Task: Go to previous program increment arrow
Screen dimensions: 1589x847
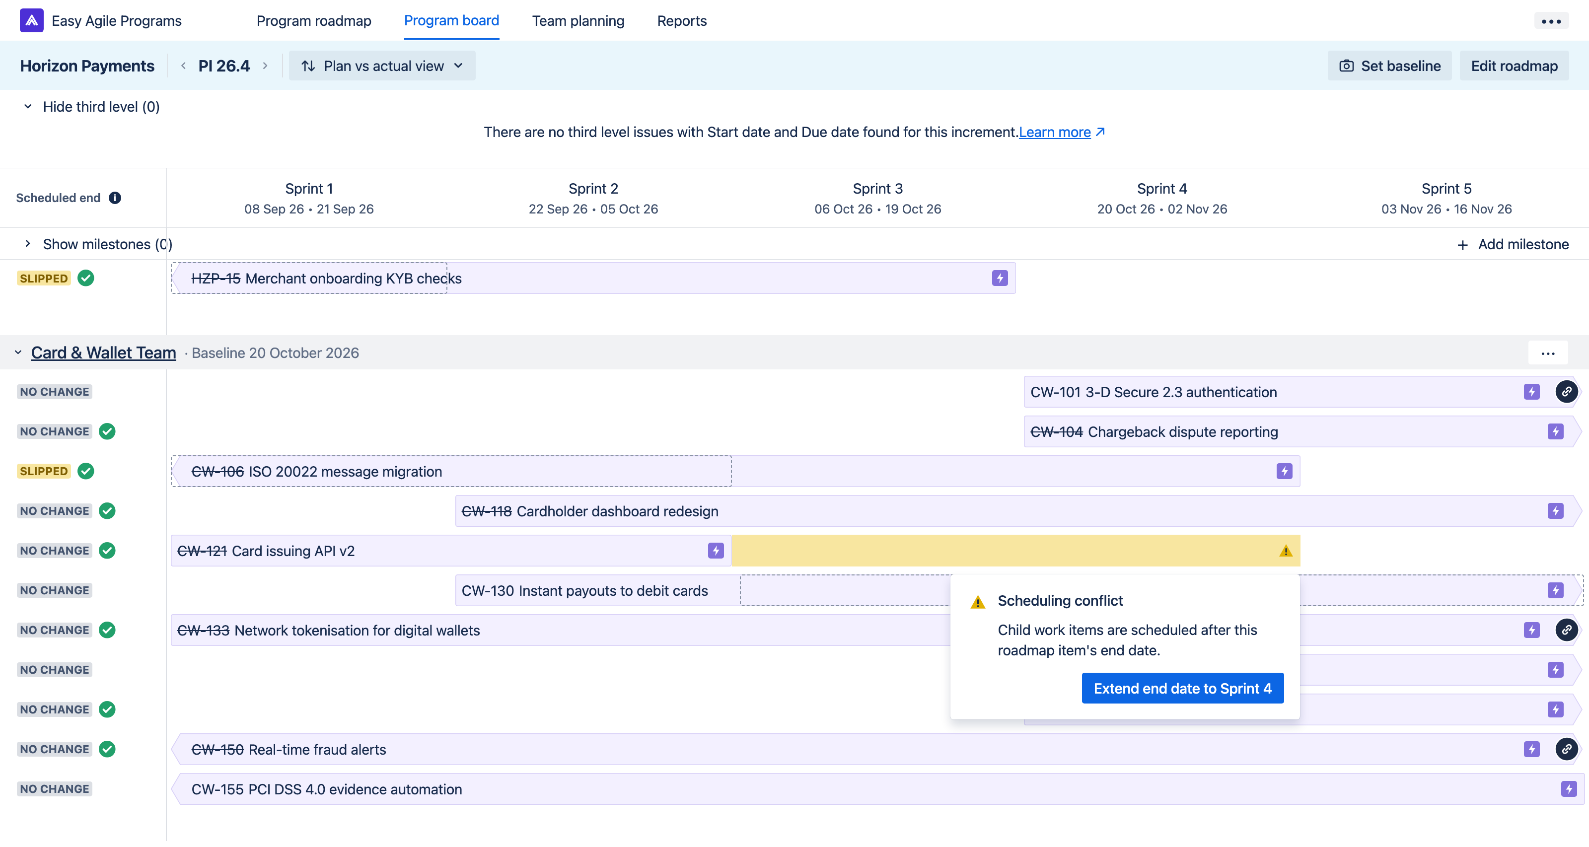Action: (x=183, y=66)
